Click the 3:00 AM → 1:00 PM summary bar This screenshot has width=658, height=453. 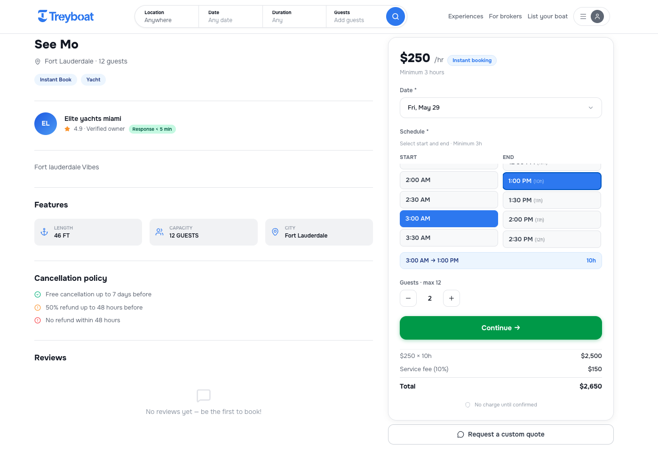[501, 261]
